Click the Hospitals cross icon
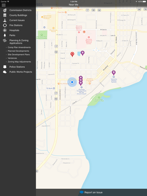The height and width of the screenshot is (196, 147). [x=5, y=30]
